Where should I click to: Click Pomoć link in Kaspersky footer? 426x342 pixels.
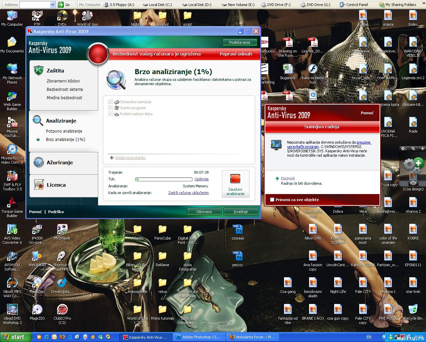tap(35, 212)
